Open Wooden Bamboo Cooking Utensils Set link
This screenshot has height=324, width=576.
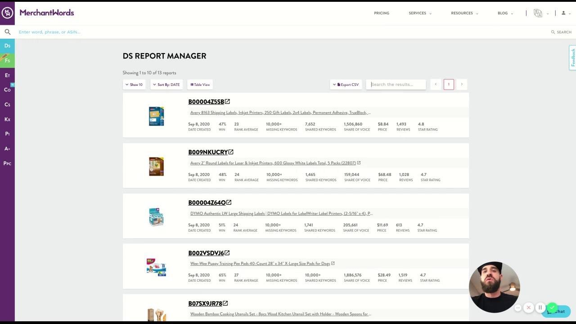[x=280, y=314]
